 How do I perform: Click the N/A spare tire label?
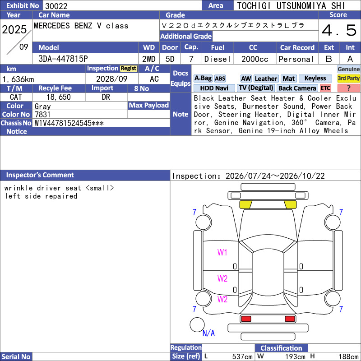pos(208,333)
